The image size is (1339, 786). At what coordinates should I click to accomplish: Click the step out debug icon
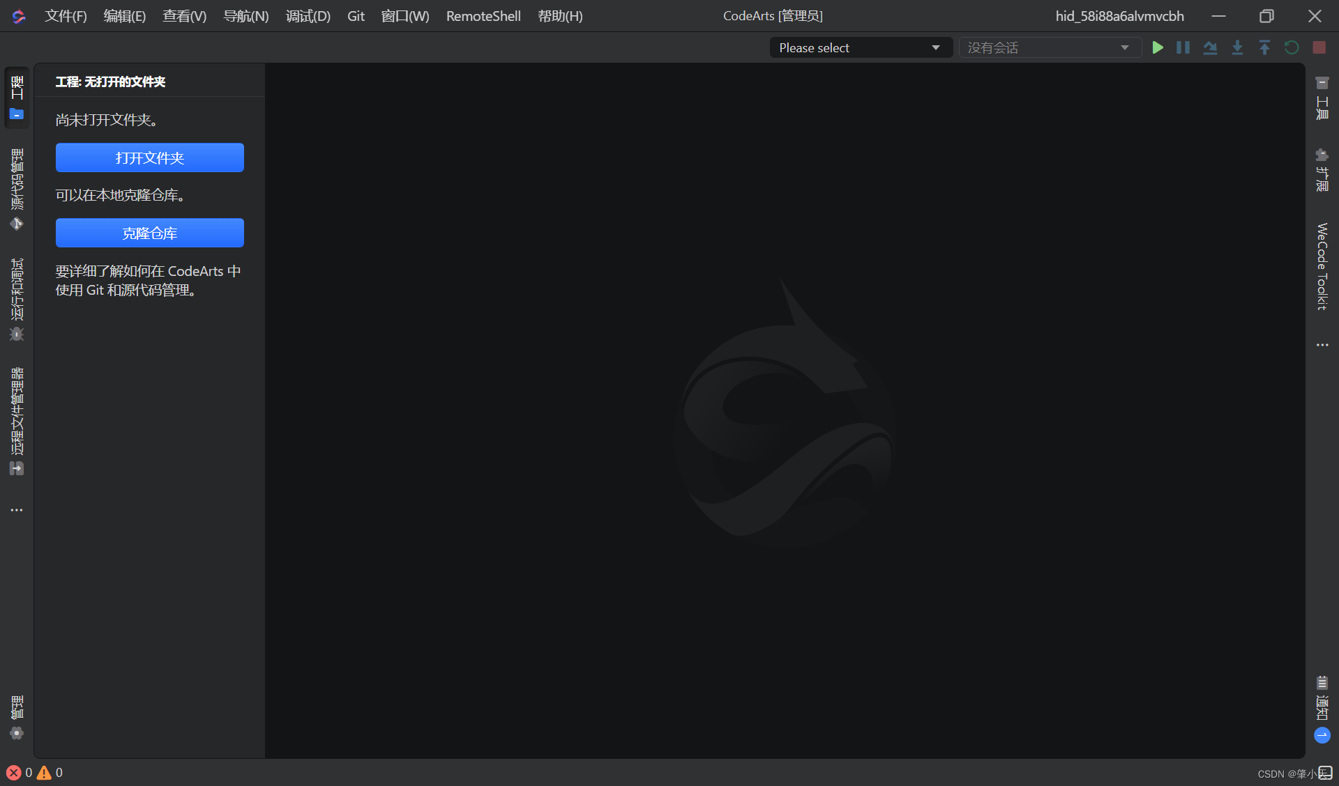(x=1264, y=47)
